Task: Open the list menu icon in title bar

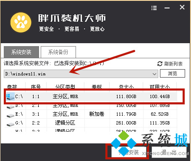Action: pos(154,8)
